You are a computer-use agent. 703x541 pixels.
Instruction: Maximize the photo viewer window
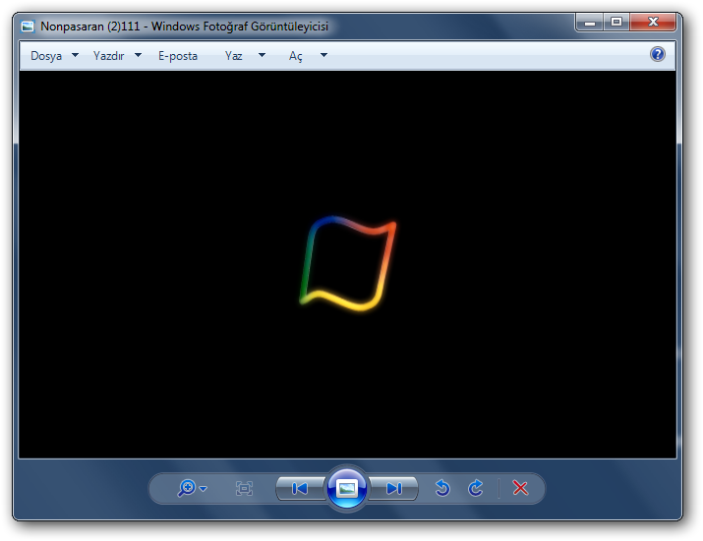point(616,22)
